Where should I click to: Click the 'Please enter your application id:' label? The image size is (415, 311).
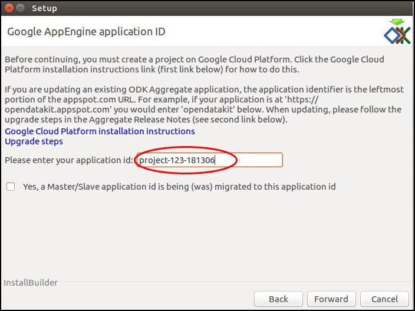click(x=69, y=160)
